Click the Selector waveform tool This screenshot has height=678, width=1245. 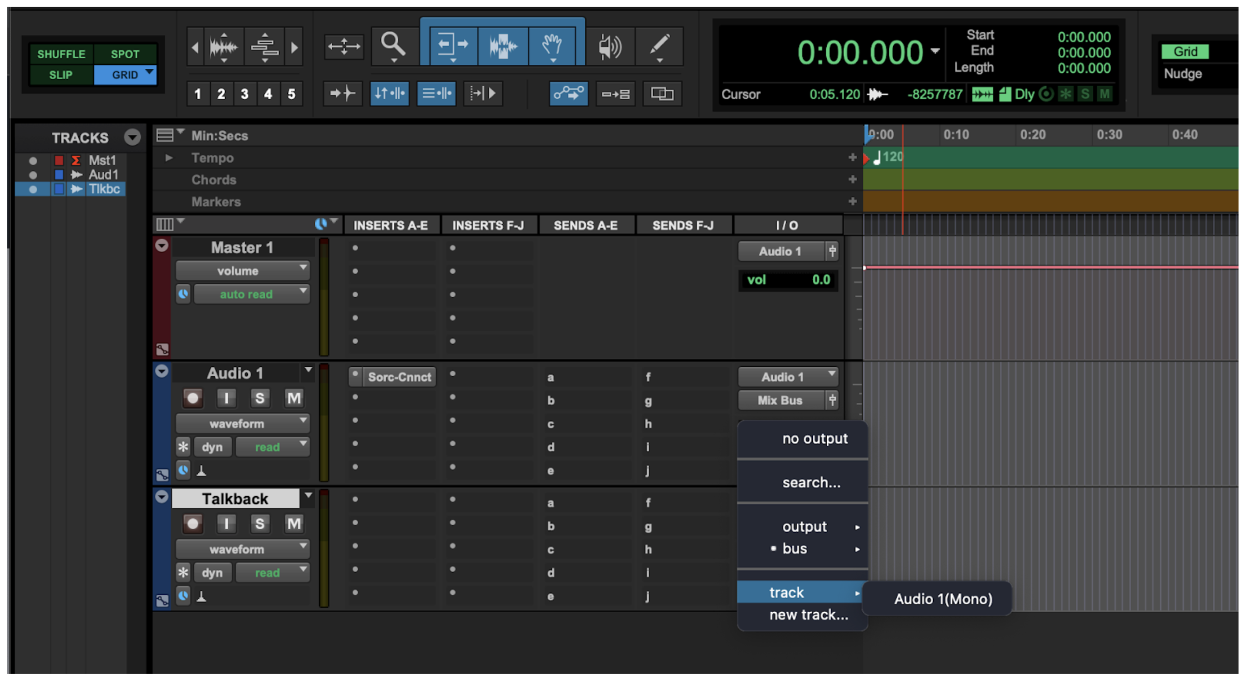click(503, 45)
